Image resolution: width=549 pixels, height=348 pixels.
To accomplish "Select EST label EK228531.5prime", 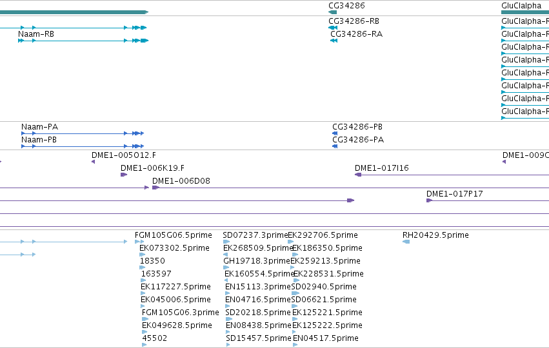I will 328,274.
